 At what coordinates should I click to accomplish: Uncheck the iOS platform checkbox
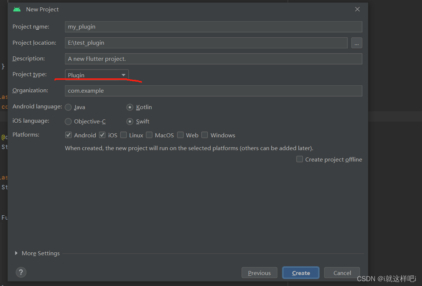point(102,135)
